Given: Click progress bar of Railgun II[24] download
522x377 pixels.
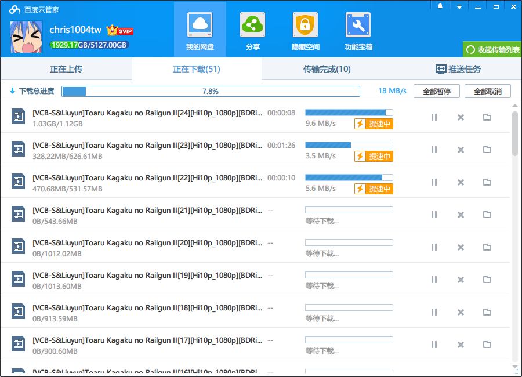Looking at the screenshot, I should pyautogui.click(x=349, y=113).
